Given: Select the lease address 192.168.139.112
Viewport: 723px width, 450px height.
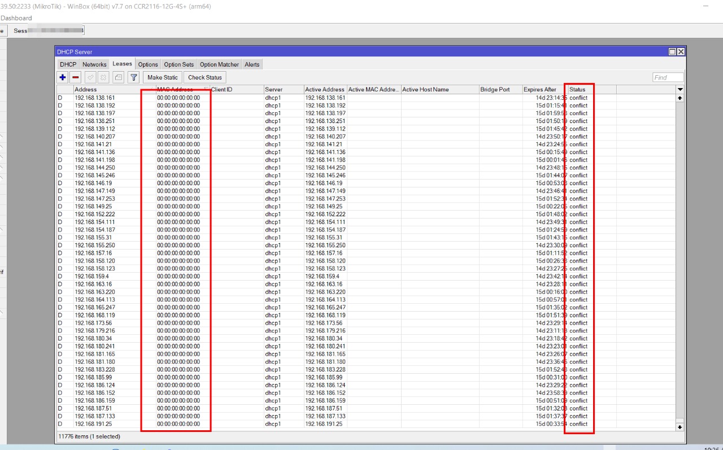Looking at the screenshot, I should (x=94, y=129).
